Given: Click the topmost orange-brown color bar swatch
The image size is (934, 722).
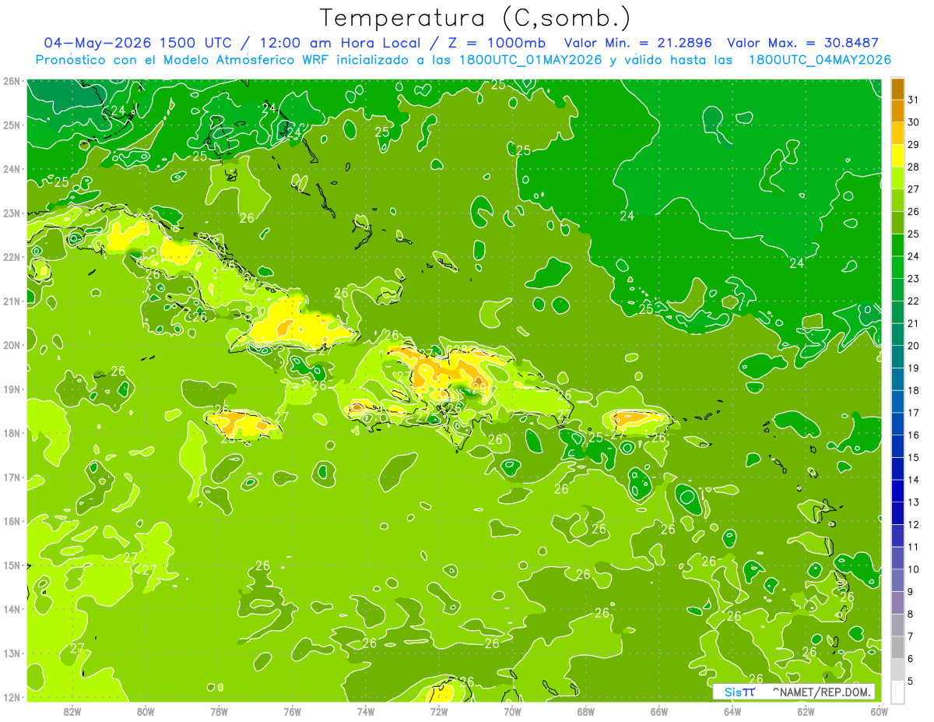Looking at the screenshot, I should (x=897, y=89).
